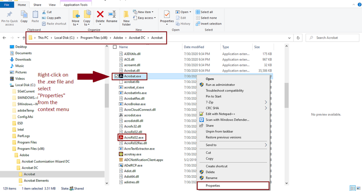Cut the selected file via ribbon
This screenshot has height=191, width=362.
click(47, 12)
